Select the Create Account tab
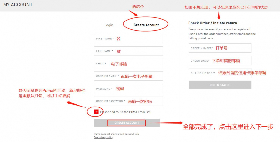The width and height of the screenshot is (280, 142). tap(146, 25)
